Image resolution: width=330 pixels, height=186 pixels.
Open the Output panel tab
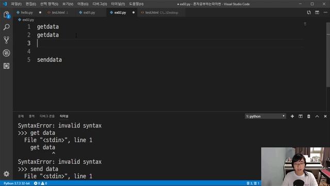tap(31, 116)
